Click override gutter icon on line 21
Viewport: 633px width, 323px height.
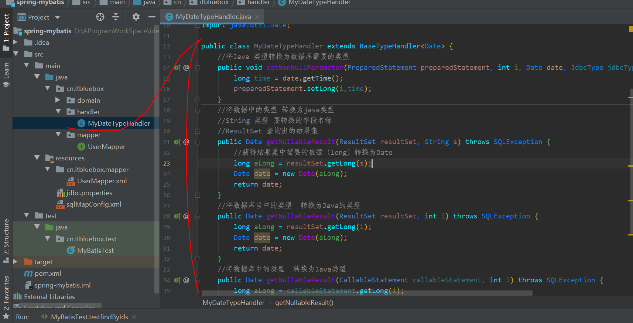[177, 142]
